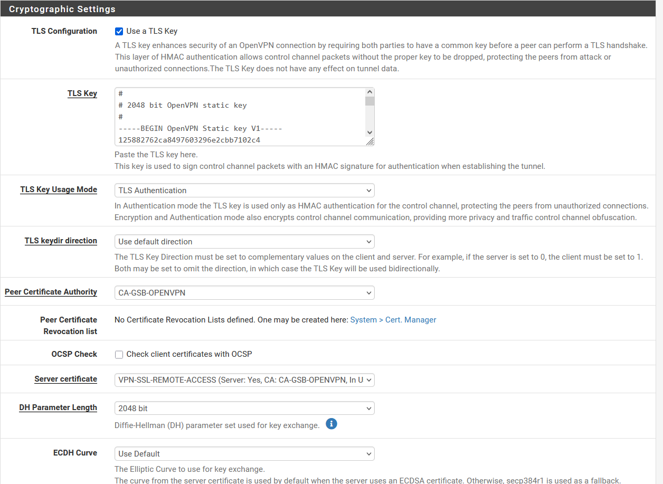The width and height of the screenshot is (663, 484).
Task: Click the info icon next to Diffie-Hellman description
Action: click(x=331, y=424)
